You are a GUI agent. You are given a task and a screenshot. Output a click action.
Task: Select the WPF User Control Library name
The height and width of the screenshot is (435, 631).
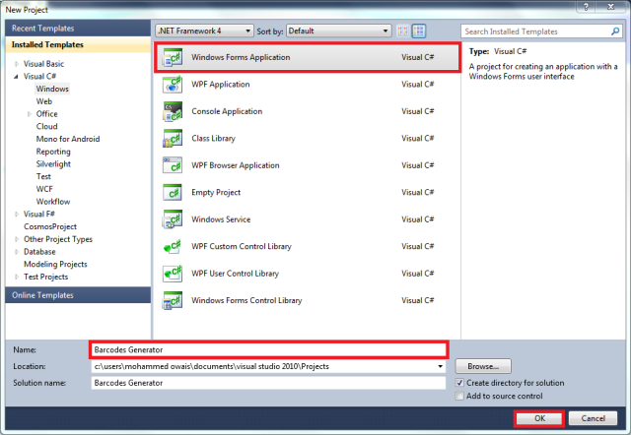[235, 274]
